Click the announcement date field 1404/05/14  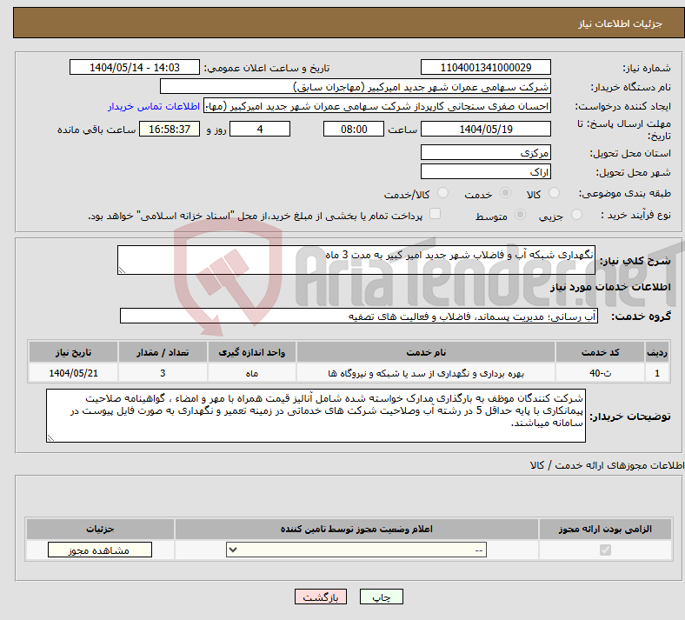135,67
